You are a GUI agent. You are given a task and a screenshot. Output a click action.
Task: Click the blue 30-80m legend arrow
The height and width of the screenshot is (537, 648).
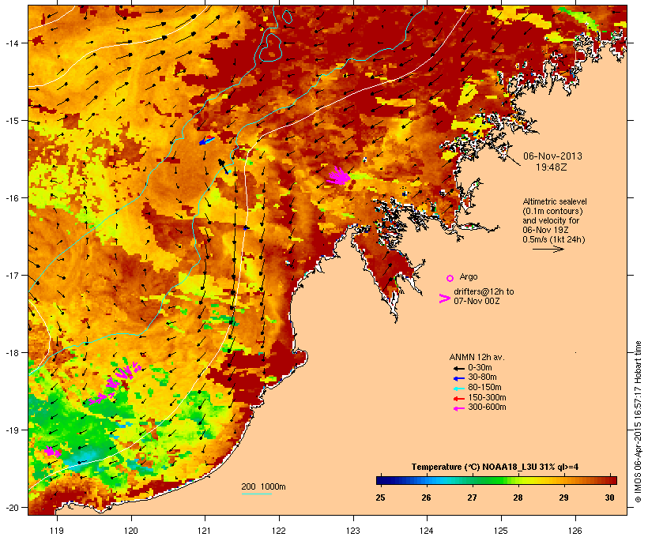458,378
